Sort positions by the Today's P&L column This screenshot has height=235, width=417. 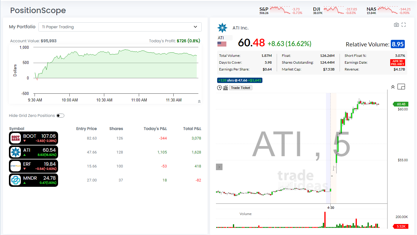(155, 129)
